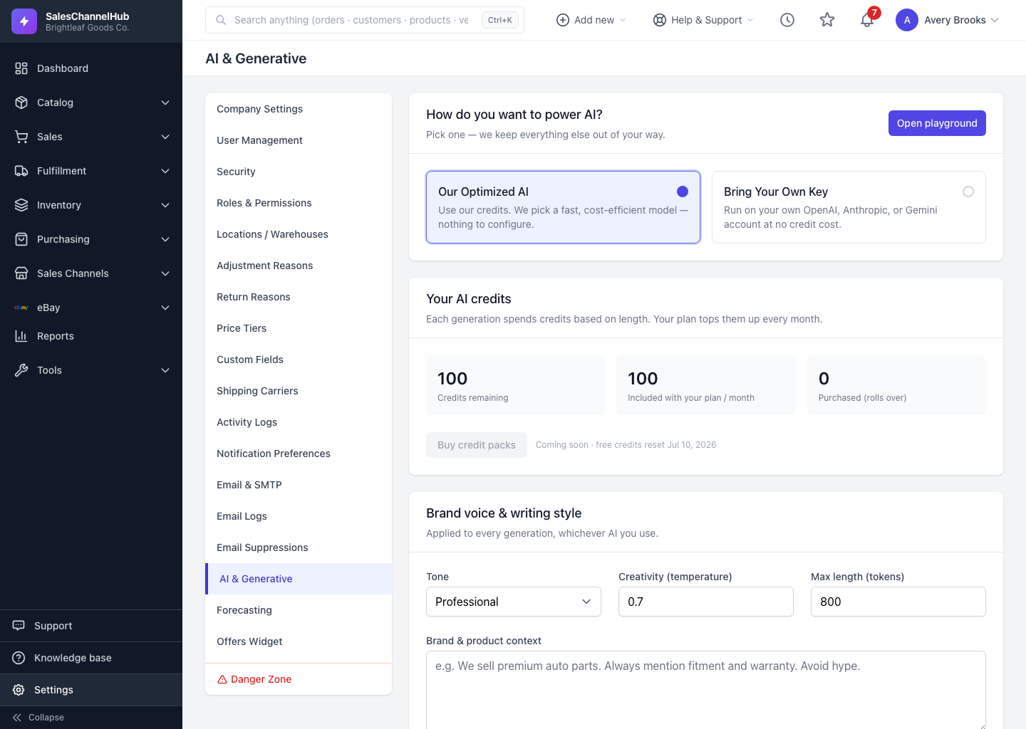Open Forecasting settings
This screenshot has width=1026, height=729.
(x=299, y=610)
